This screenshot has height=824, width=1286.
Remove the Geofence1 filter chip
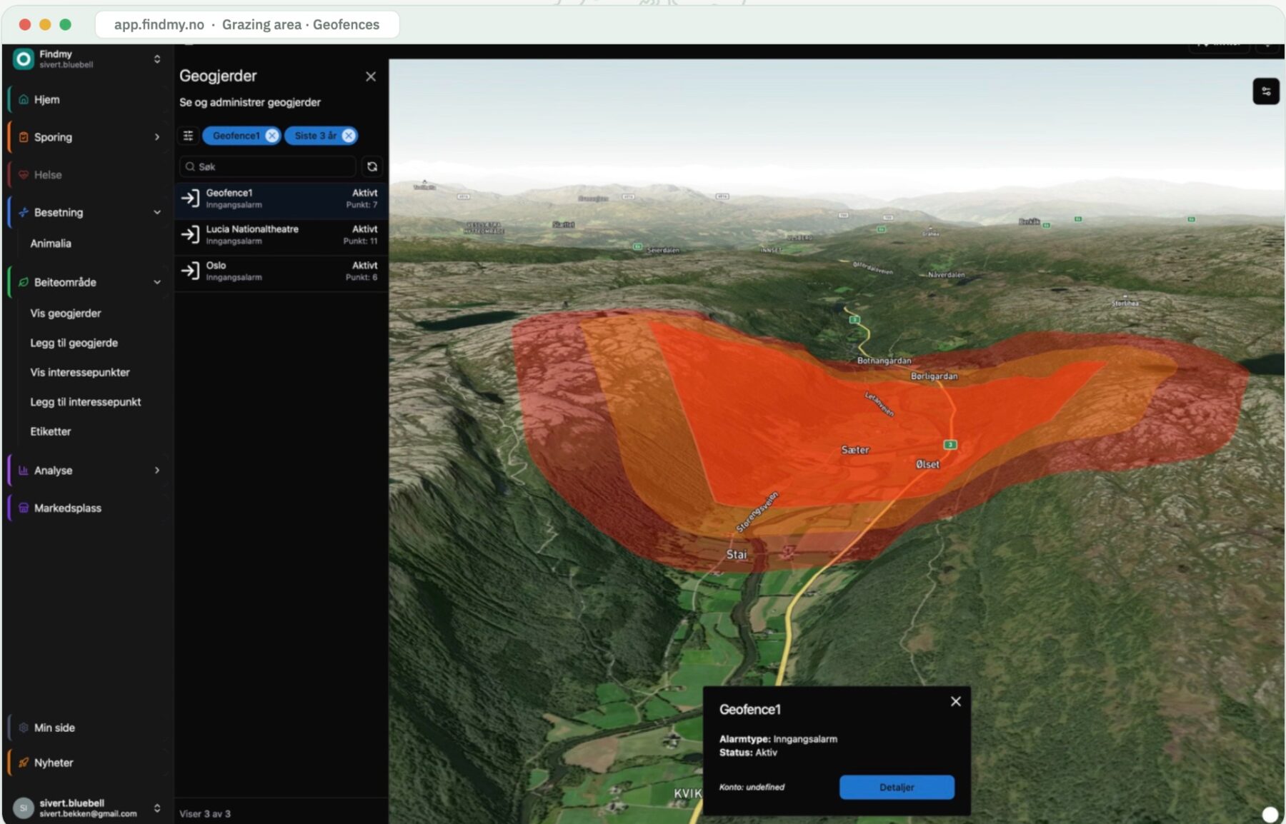point(272,136)
